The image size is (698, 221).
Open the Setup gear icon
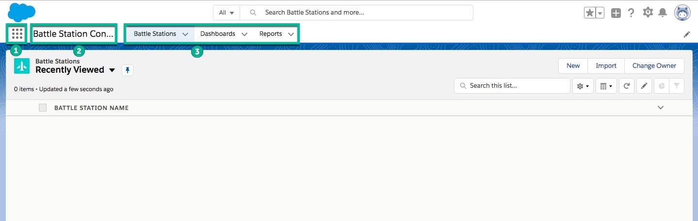click(x=648, y=13)
